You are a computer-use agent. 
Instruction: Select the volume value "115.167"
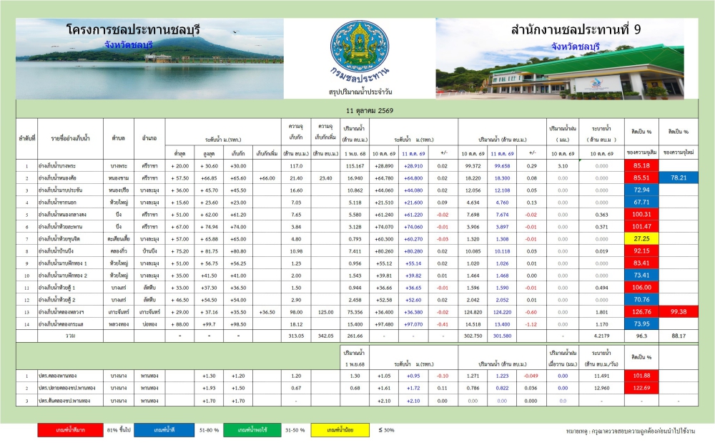[355, 166]
